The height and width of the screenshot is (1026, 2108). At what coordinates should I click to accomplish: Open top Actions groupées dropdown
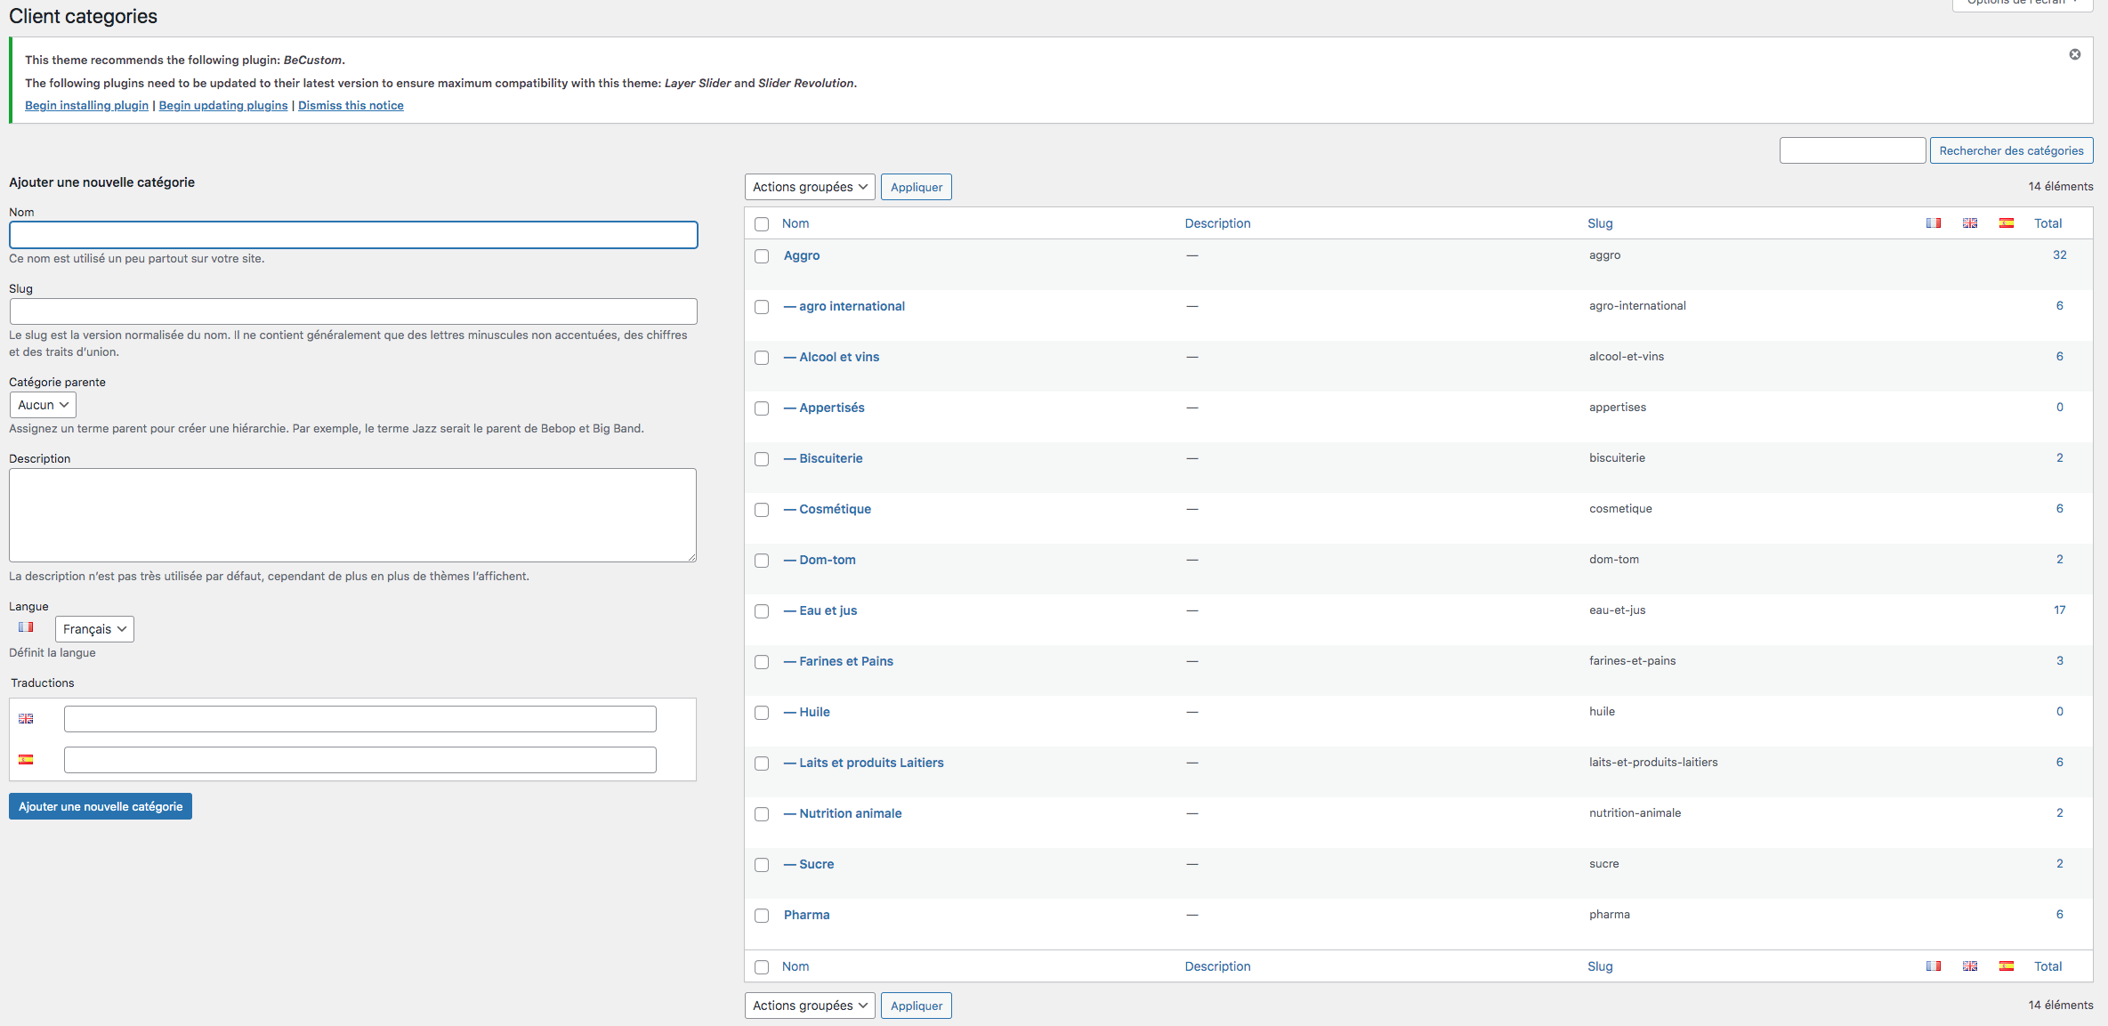pos(810,187)
